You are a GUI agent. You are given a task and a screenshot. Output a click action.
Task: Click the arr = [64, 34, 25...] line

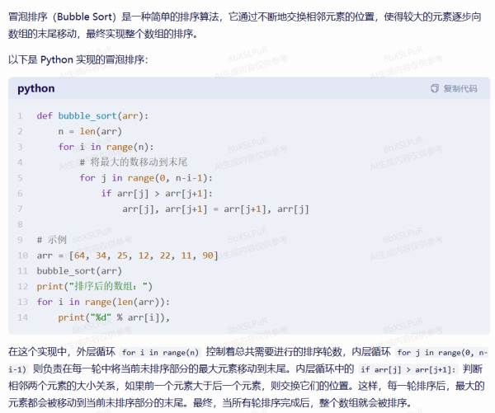[x=127, y=256]
